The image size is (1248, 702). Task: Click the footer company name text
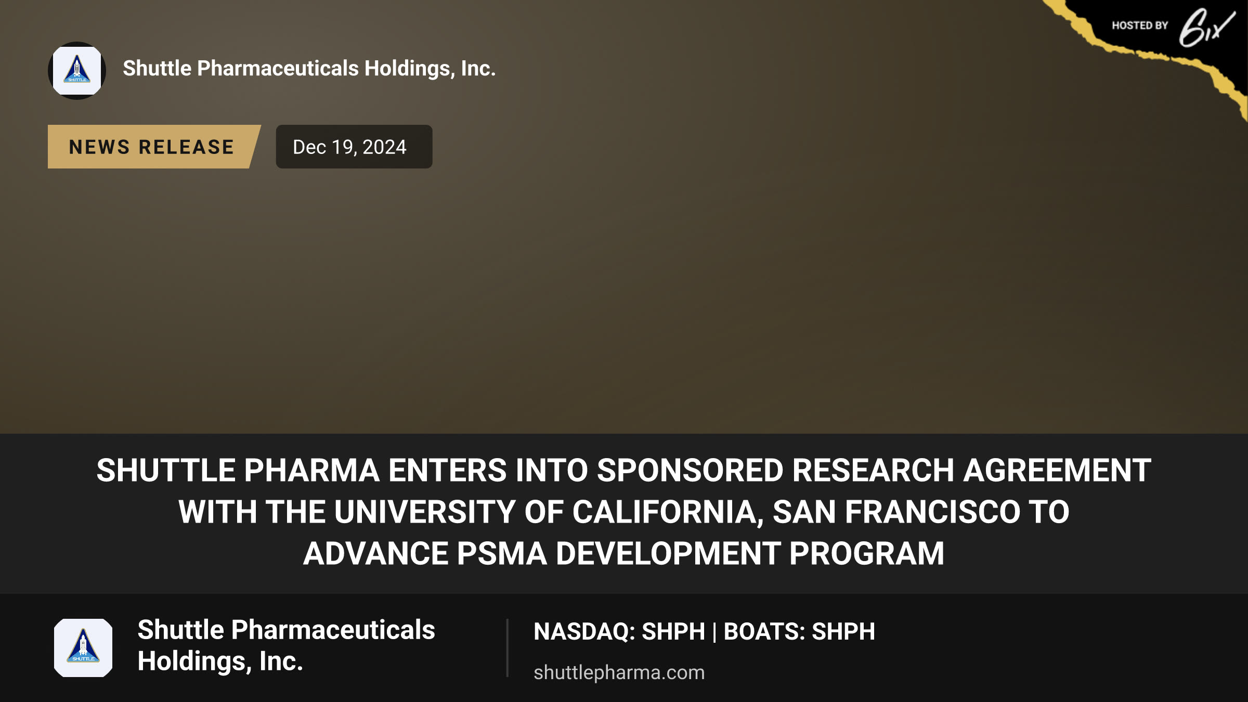coord(286,645)
